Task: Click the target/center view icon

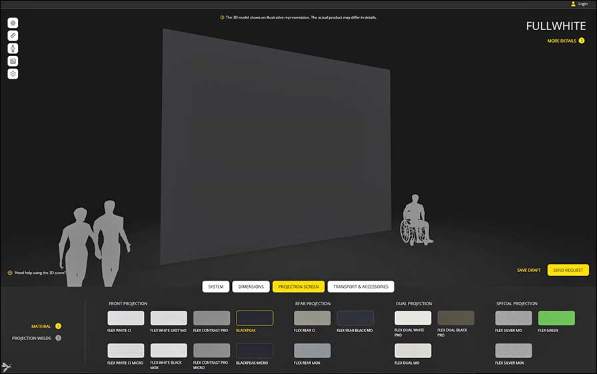Action: click(x=13, y=23)
